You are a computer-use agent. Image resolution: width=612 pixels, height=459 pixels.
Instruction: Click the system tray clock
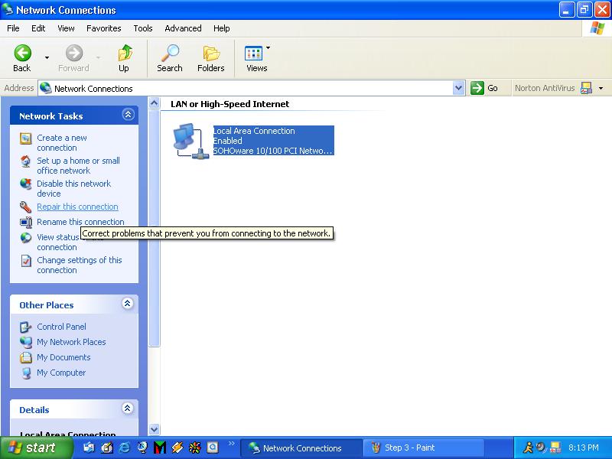(x=584, y=448)
